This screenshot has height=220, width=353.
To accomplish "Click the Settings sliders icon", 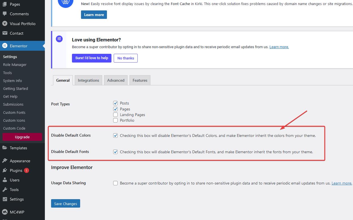I will [5, 199].
